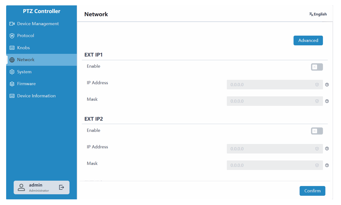Click help icon for EXT IP2 Mask
This screenshot has height=205, width=341.
(x=327, y=165)
